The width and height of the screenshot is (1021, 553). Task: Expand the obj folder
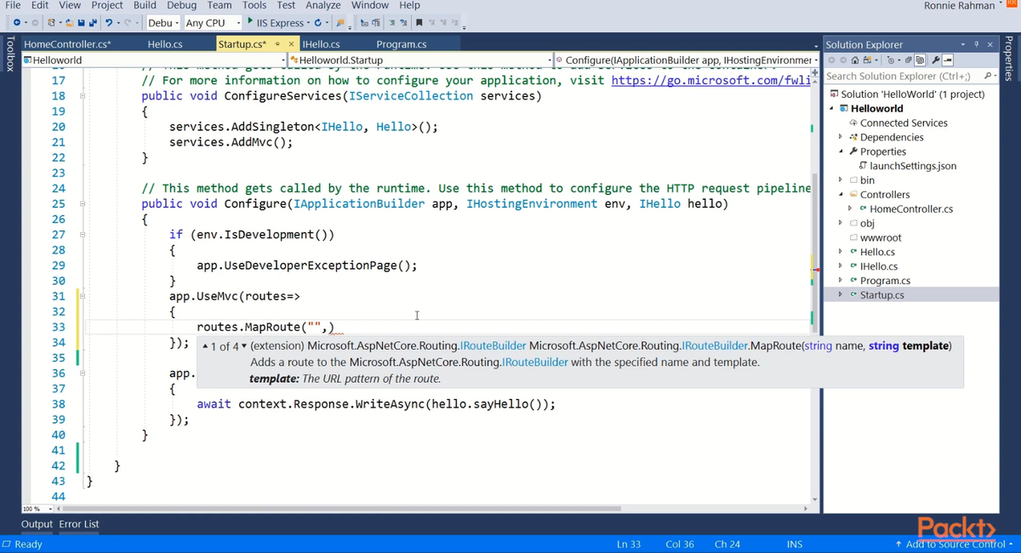pos(841,223)
